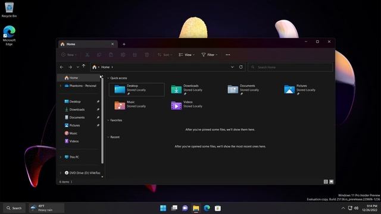Click the Search Home input field
Viewport: 381px width, 214px height.
290,67
